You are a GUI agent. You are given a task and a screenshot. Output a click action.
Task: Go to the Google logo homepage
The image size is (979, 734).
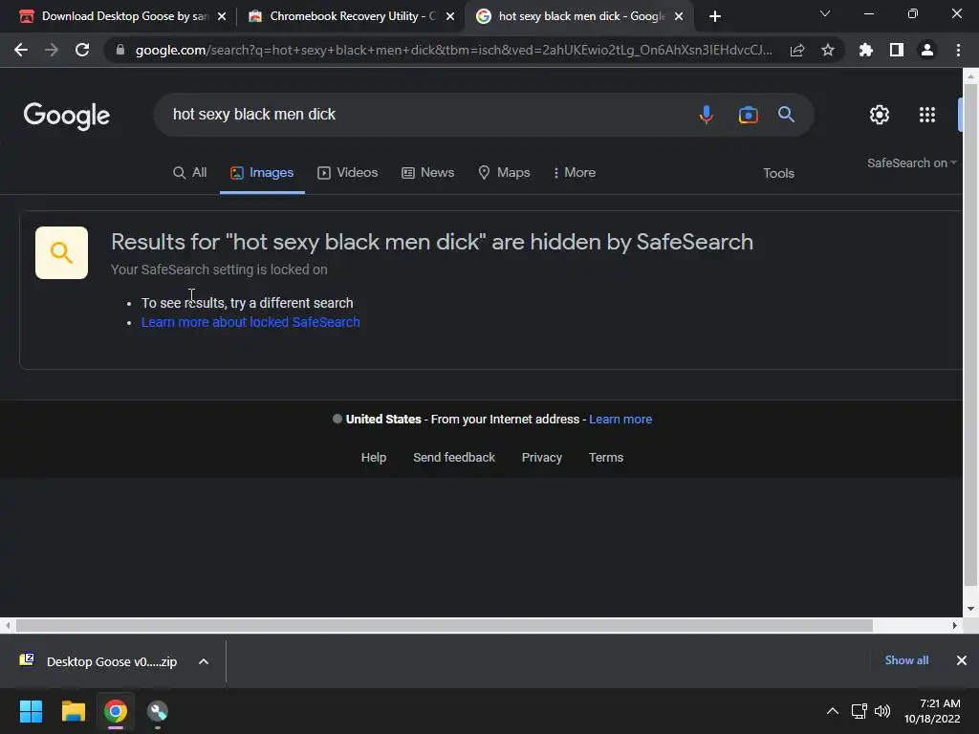point(67,116)
